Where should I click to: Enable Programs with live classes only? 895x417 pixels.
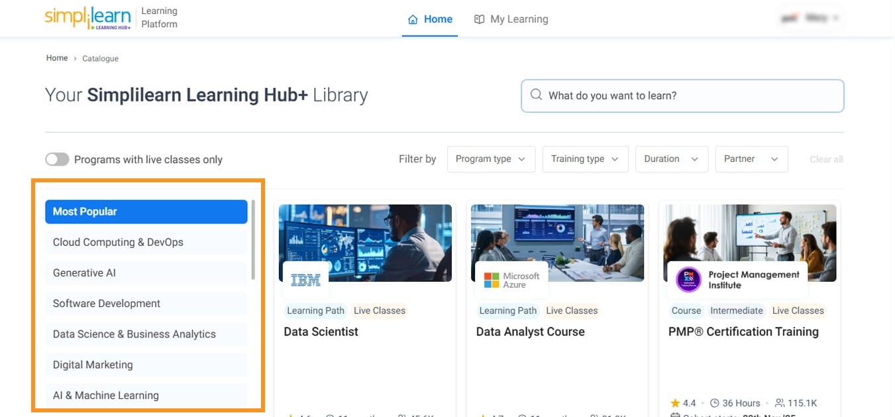coord(57,159)
